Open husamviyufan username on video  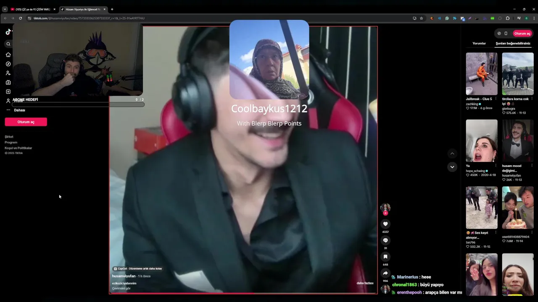click(x=124, y=276)
